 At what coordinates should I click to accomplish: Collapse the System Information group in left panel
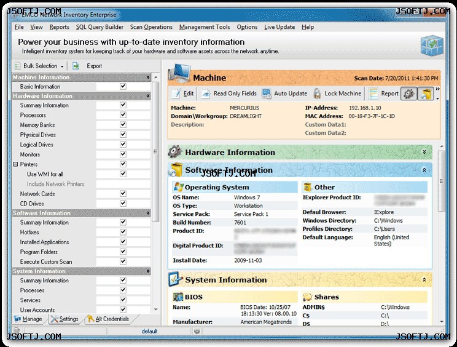(x=148, y=271)
